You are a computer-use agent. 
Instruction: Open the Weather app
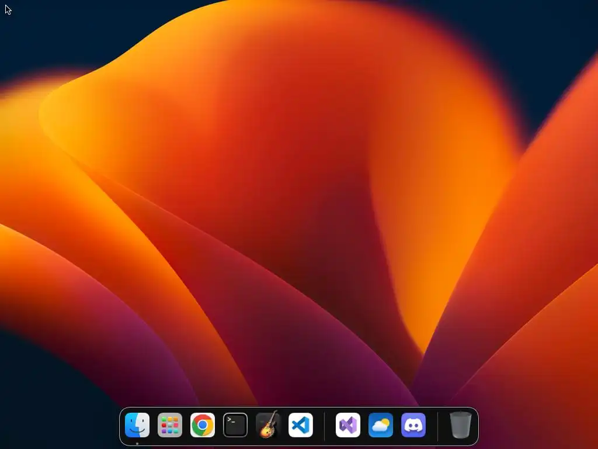pos(381,425)
